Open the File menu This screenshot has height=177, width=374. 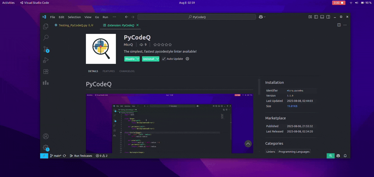[x=53, y=17]
